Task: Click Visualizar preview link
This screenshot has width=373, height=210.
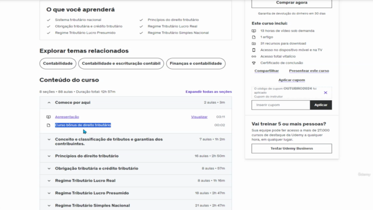Action: click(x=199, y=117)
